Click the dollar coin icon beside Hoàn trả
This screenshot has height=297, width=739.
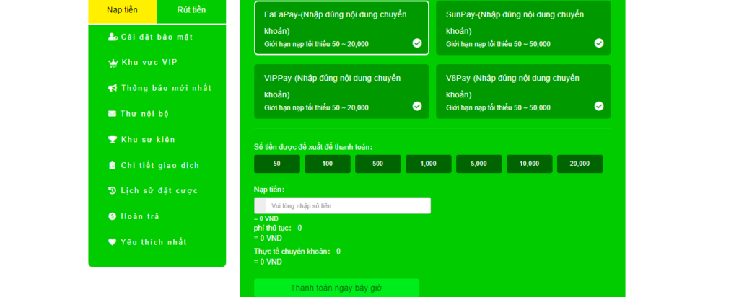pos(112,216)
